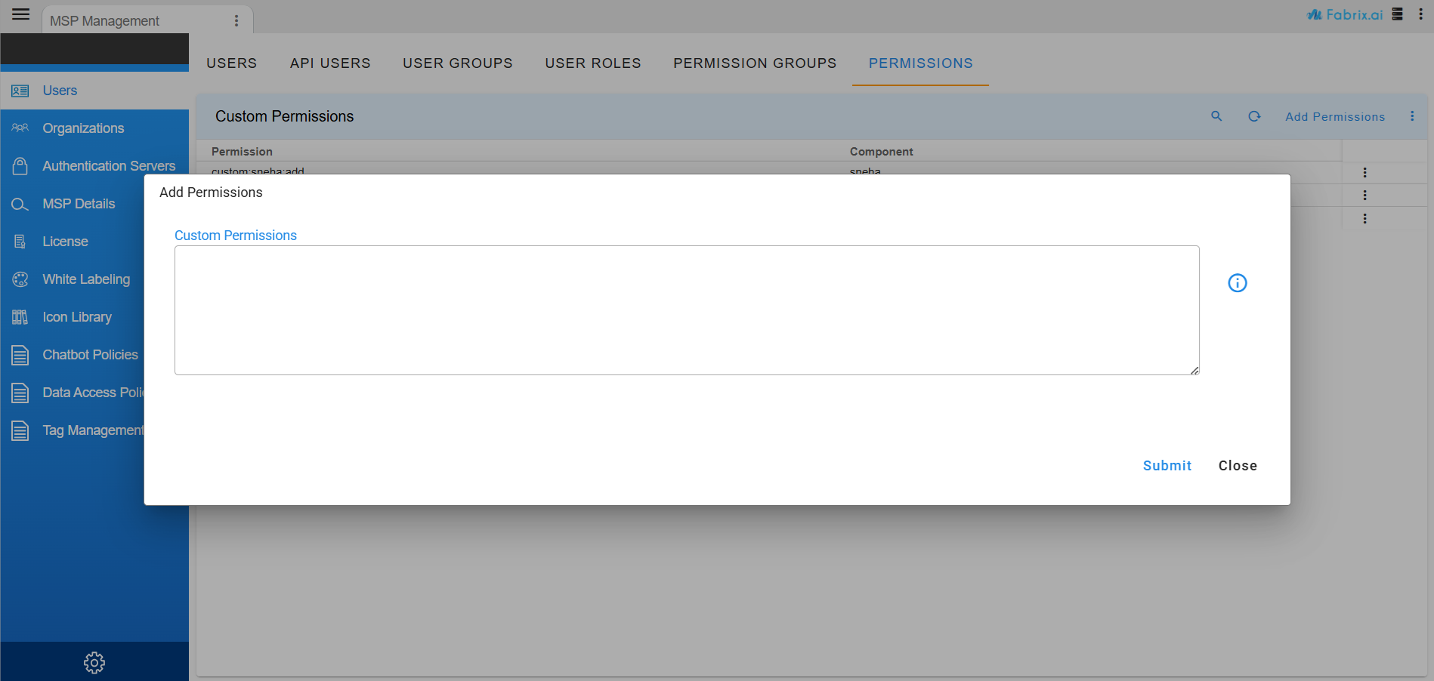This screenshot has height=681, width=1434.
Task: Open row actions for custom:sneha:add permission
Action: (x=1364, y=172)
